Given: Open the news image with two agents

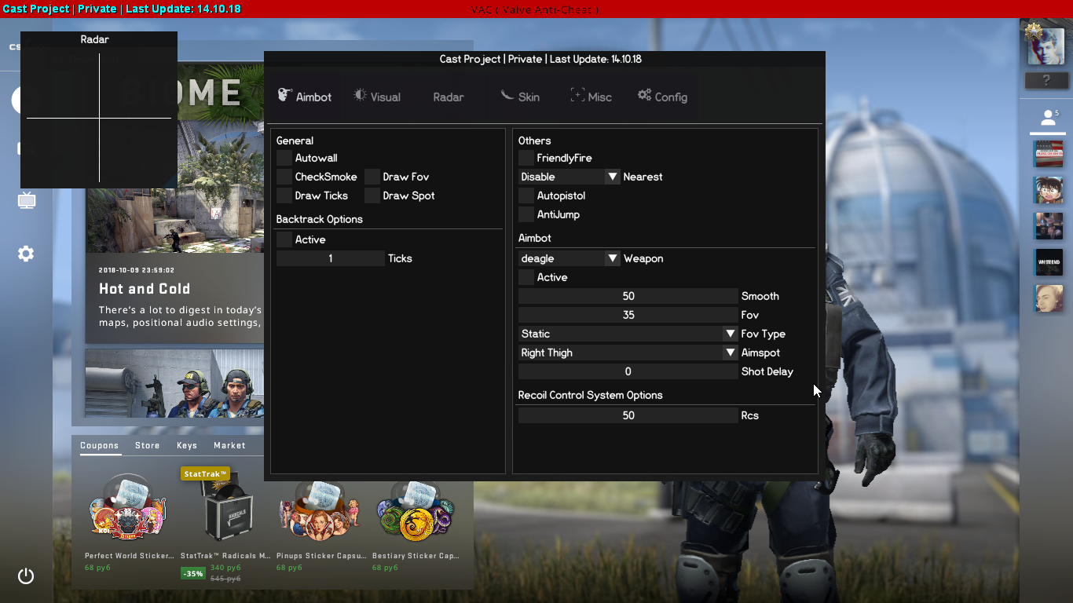Looking at the screenshot, I should (174, 383).
